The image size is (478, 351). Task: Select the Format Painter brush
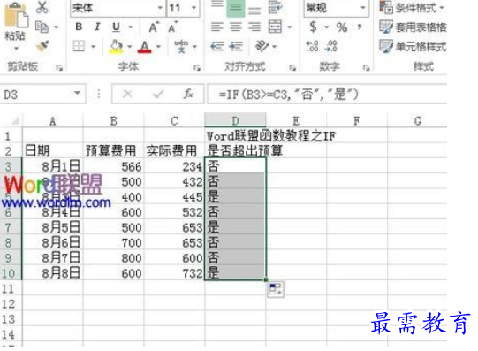(42, 46)
